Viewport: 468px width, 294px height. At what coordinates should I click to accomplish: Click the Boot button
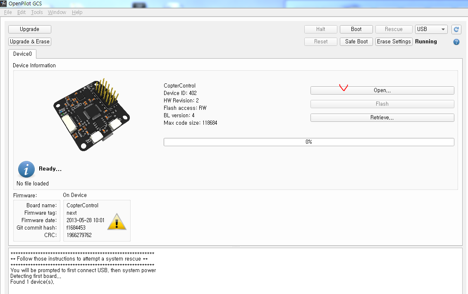pos(356,29)
